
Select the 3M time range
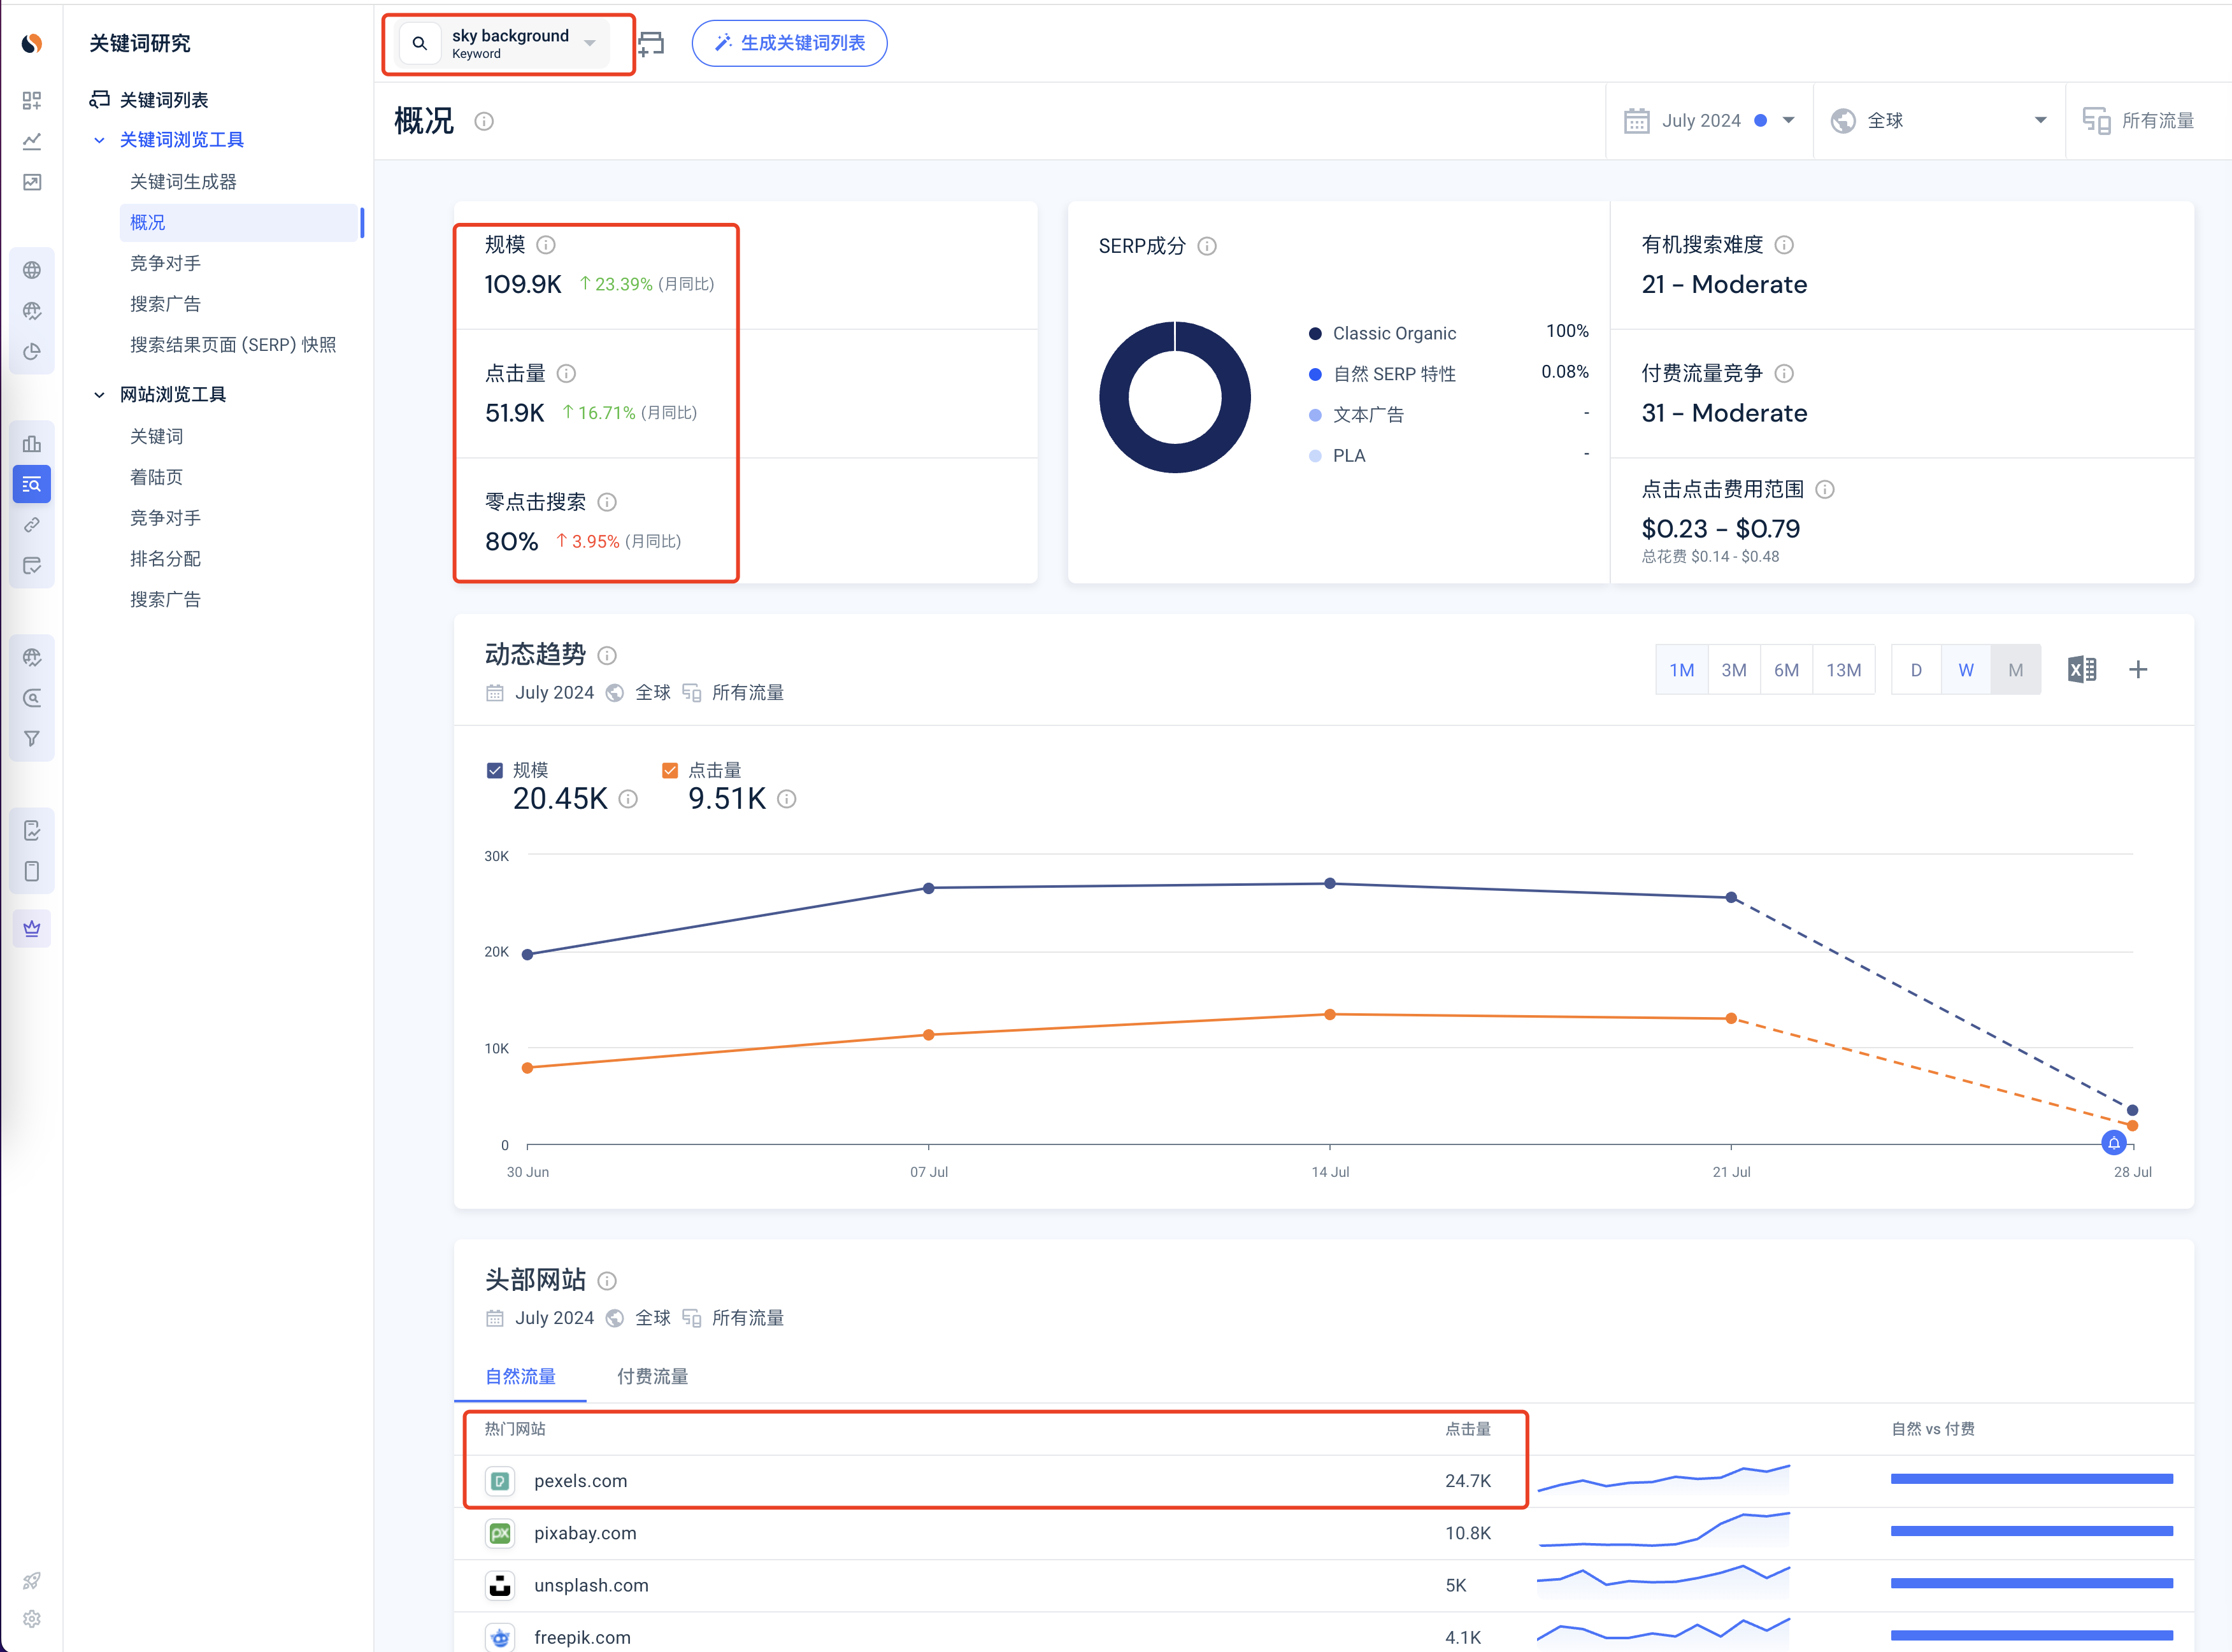[1734, 670]
